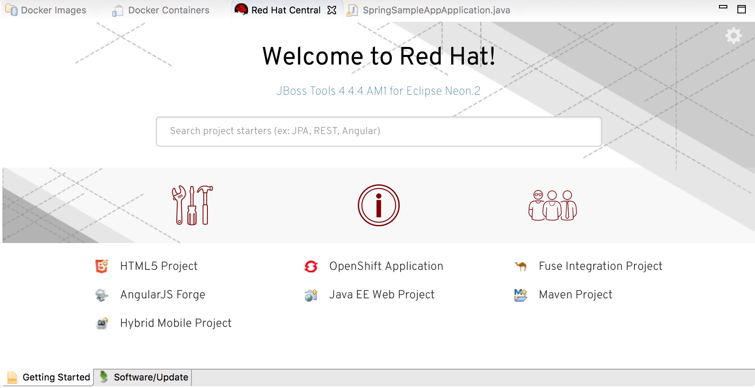Click the Docker Containers tab icon
Viewport: 755px width, 388px height.
pyautogui.click(x=118, y=10)
